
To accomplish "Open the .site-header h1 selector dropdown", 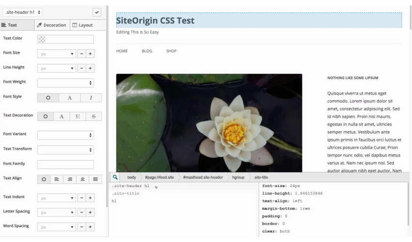I will point(22,12).
